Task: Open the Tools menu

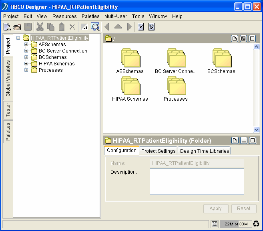Action: [x=138, y=16]
